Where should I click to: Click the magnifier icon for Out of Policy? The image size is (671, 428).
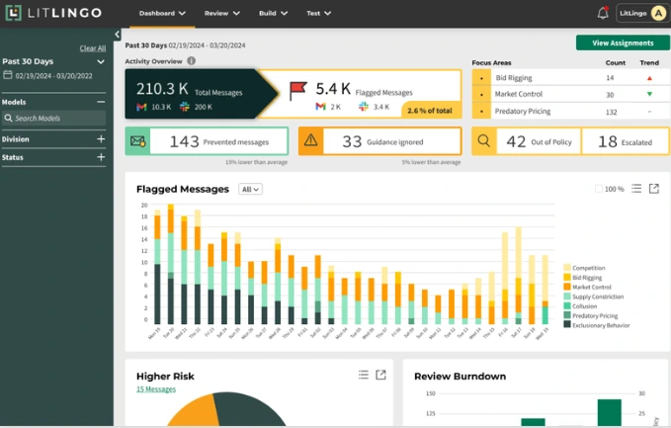[x=483, y=140]
